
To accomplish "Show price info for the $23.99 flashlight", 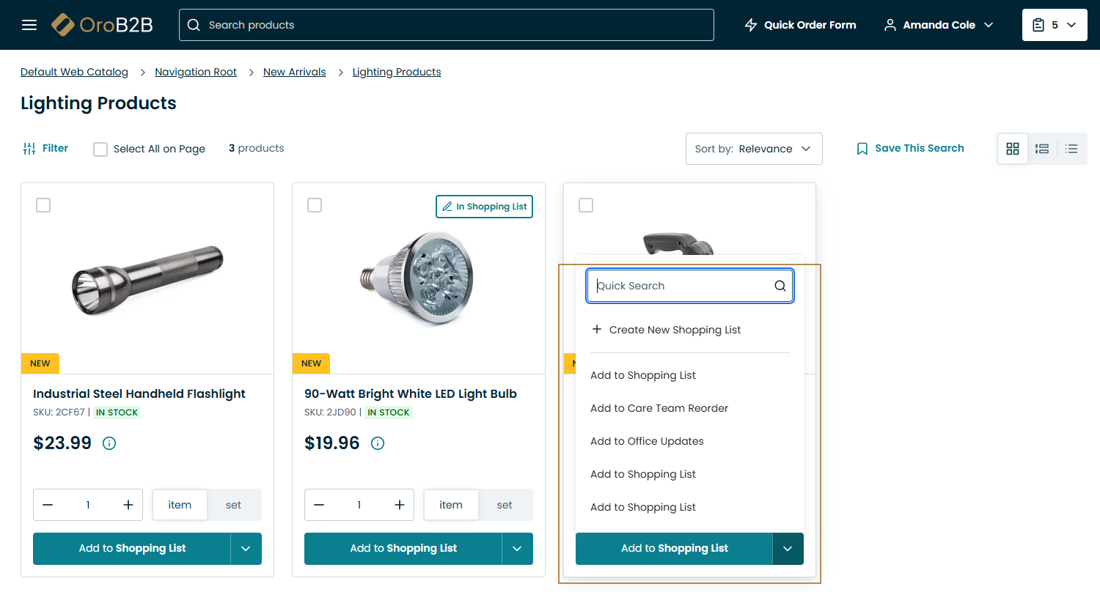I will [109, 443].
